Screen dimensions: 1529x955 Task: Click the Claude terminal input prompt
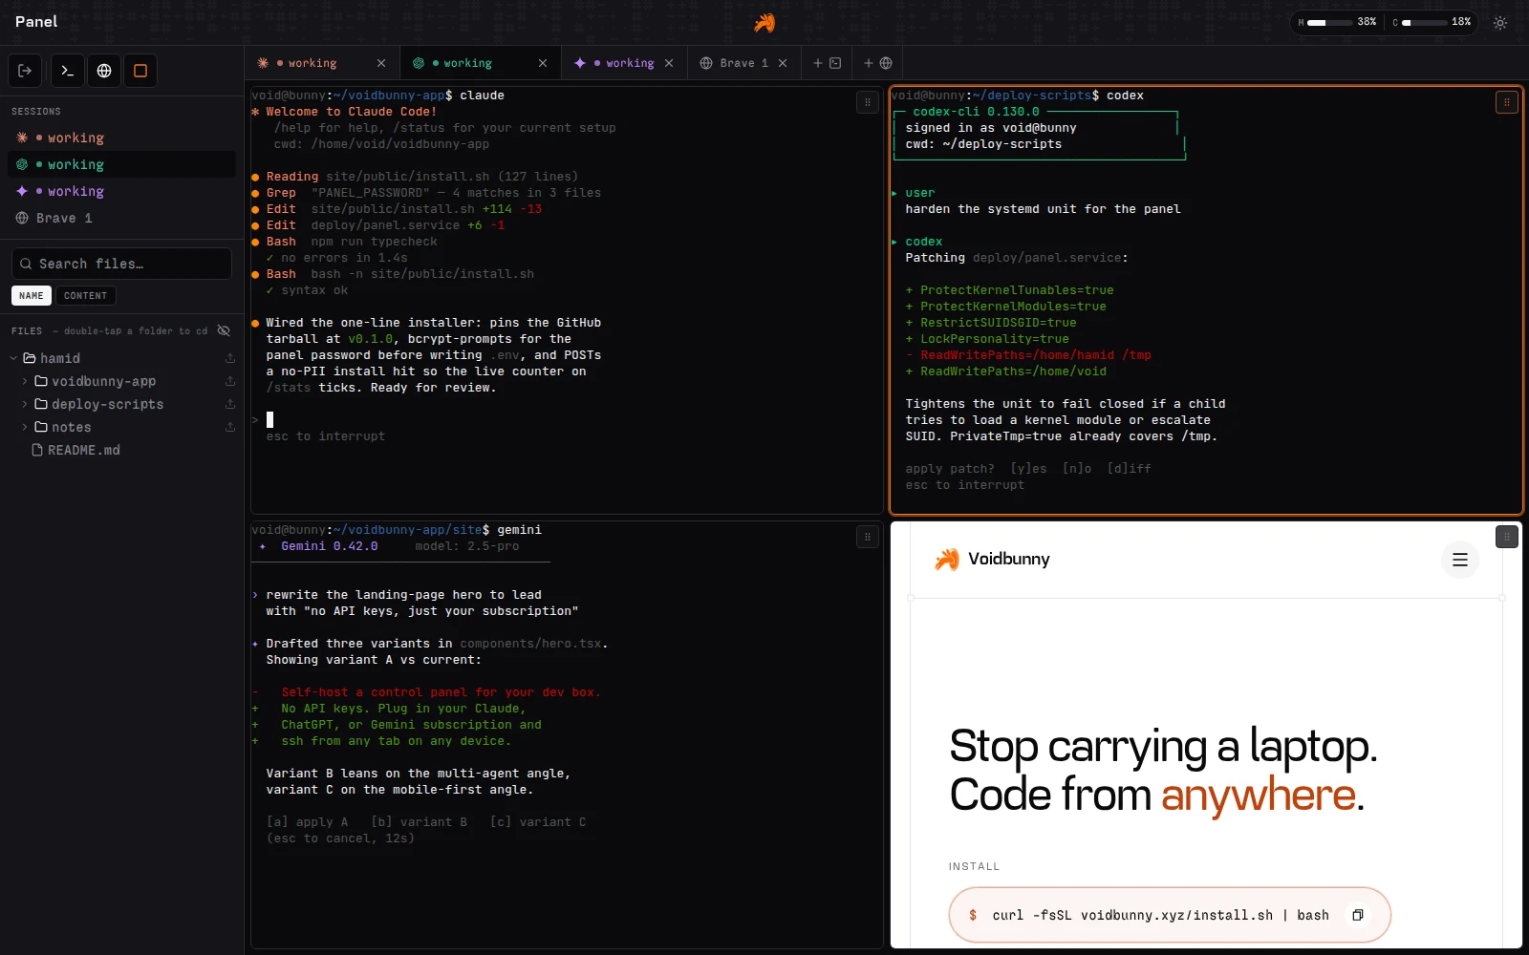[x=269, y=419]
